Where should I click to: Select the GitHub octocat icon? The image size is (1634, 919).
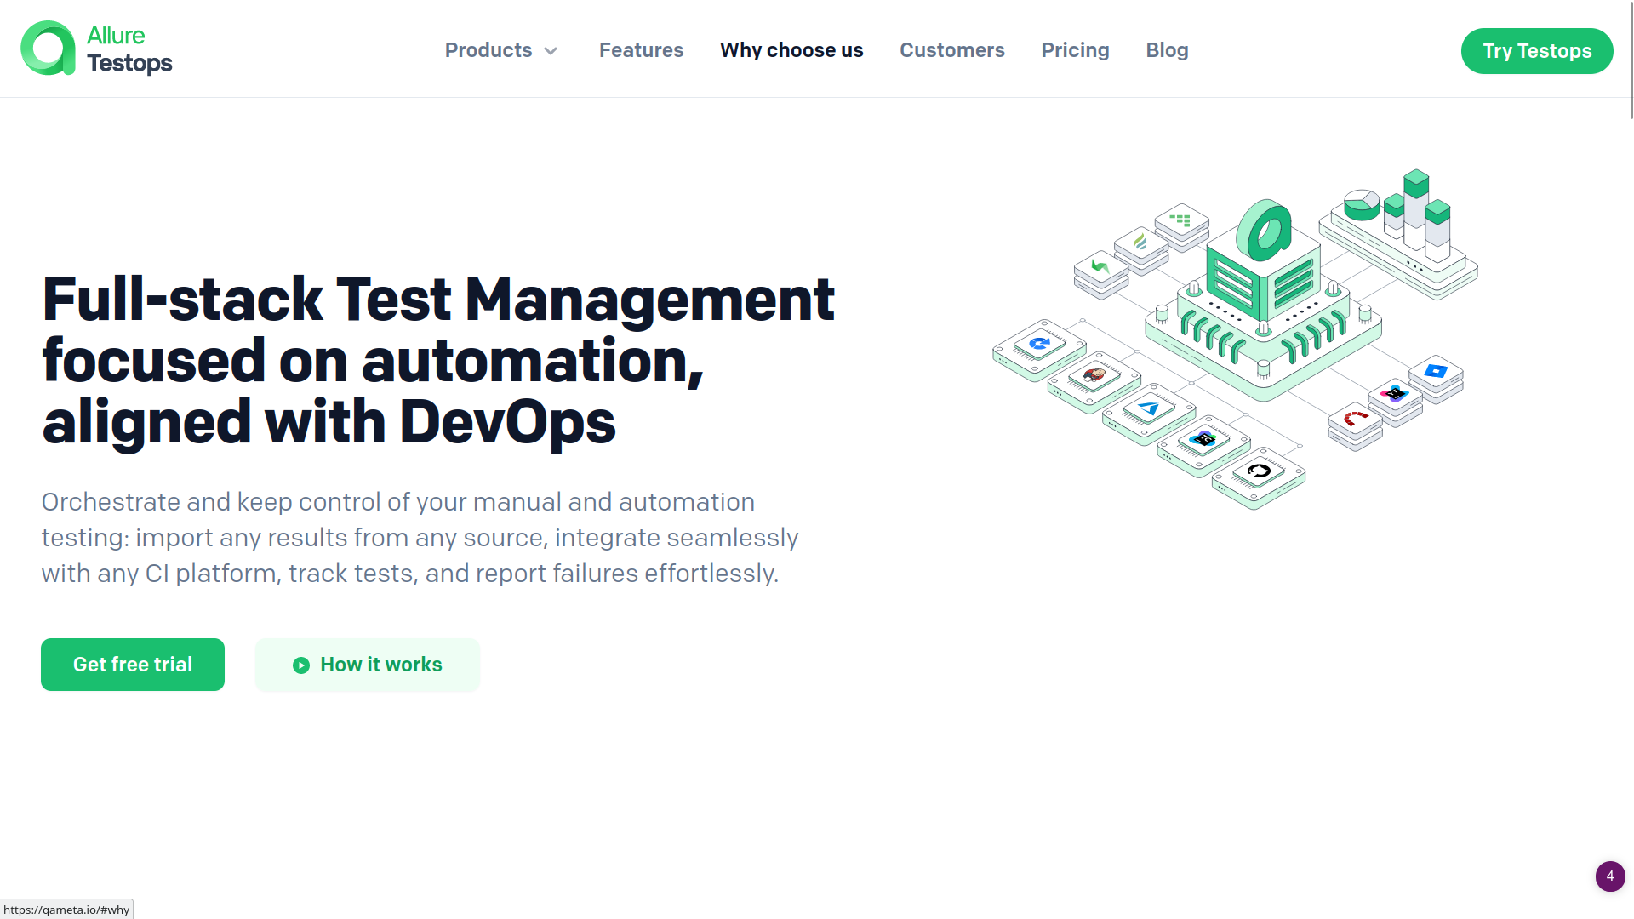coord(1260,471)
